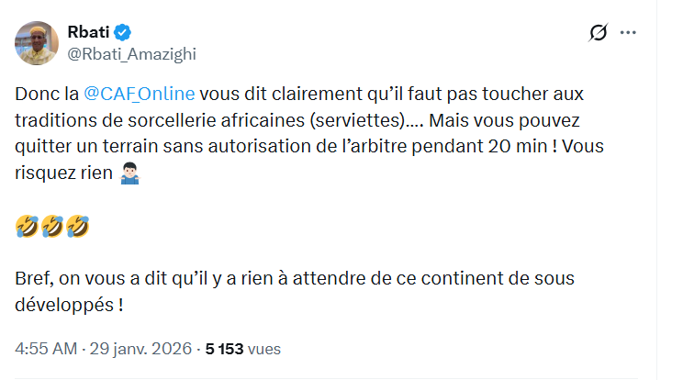Click the blue verified badge
The width and height of the screenshot is (683, 380).
(123, 32)
